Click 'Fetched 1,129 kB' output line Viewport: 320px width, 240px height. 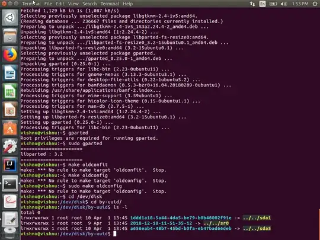click(69, 11)
